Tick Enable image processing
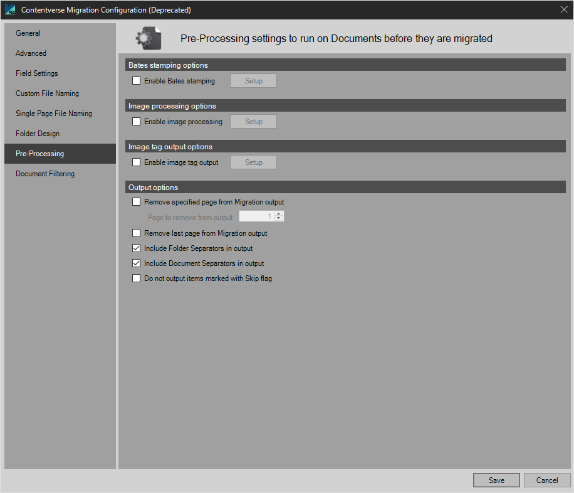 click(x=136, y=121)
